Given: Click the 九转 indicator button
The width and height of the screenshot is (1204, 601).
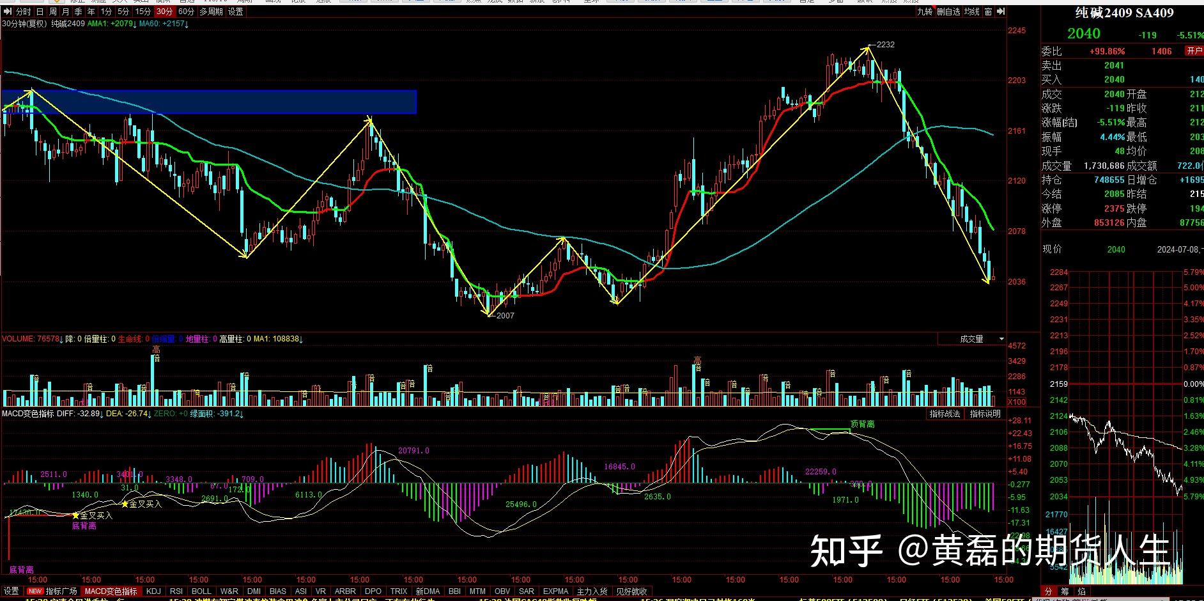Looking at the screenshot, I should (925, 12).
